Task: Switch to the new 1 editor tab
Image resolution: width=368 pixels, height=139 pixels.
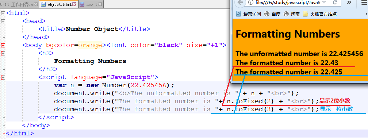Action: tap(91, 4)
